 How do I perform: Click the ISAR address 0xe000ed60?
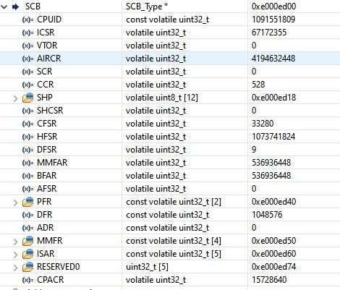(x=273, y=254)
